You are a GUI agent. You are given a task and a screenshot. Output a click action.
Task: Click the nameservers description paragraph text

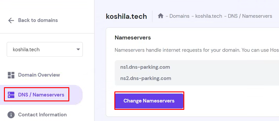click(x=197, y=50)
